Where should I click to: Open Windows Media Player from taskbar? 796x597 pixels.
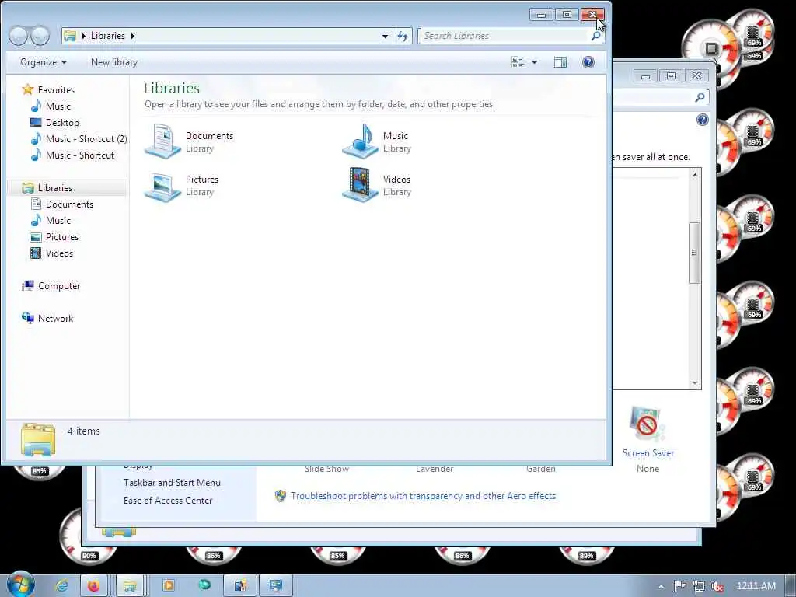click(168, 586)
